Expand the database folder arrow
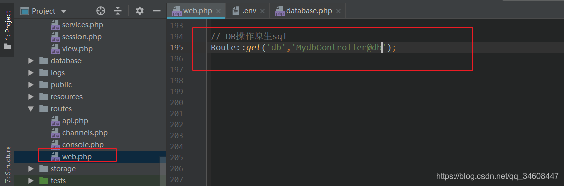This screenshot has height=186, width=564. tap(31, 61)
